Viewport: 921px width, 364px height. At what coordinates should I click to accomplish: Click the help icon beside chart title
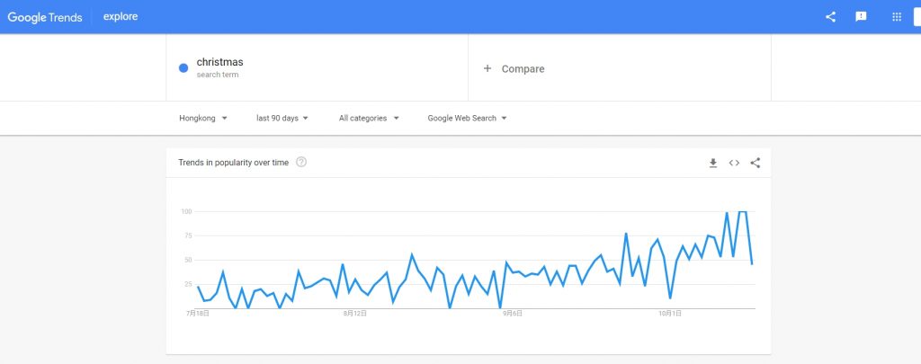click(x=301, y=162)
